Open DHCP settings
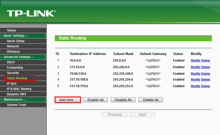Image resolution: width=220 pixels, height=135 pixels. pyautogui.click(x=23, y=62)
